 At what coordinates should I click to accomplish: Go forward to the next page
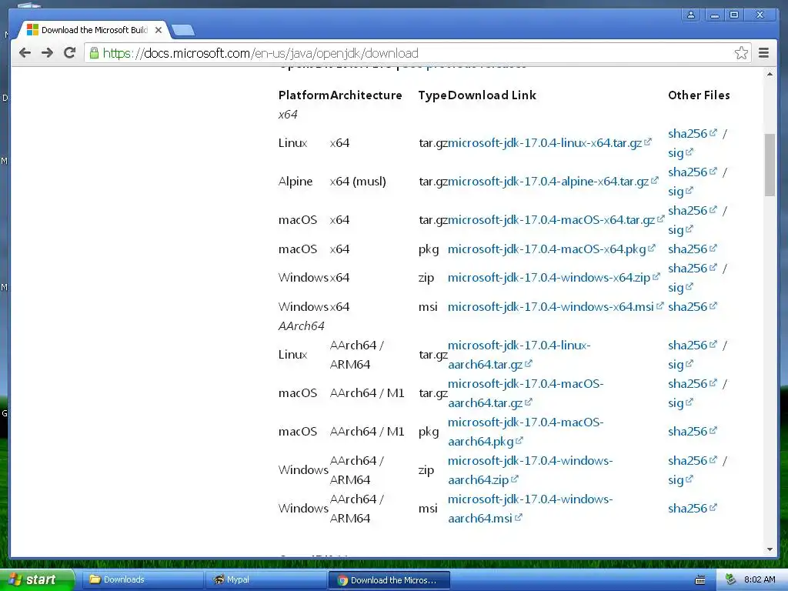tap(47, 53)
